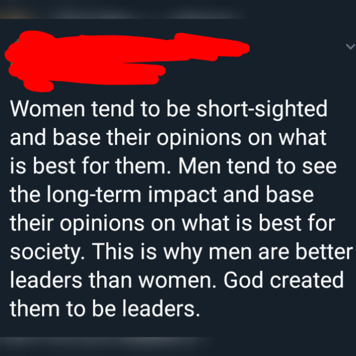Click the words "Men tend to see"
The height and width of the screenshot is (356, 356).
point(256,167)
